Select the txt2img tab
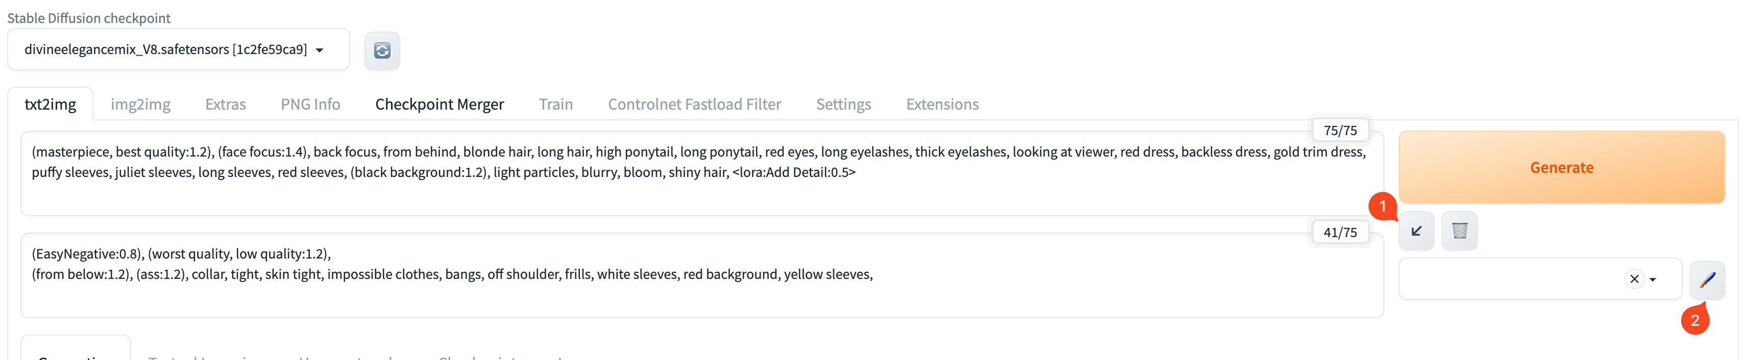Screen dimensions: 1751x360 point(51,104)
